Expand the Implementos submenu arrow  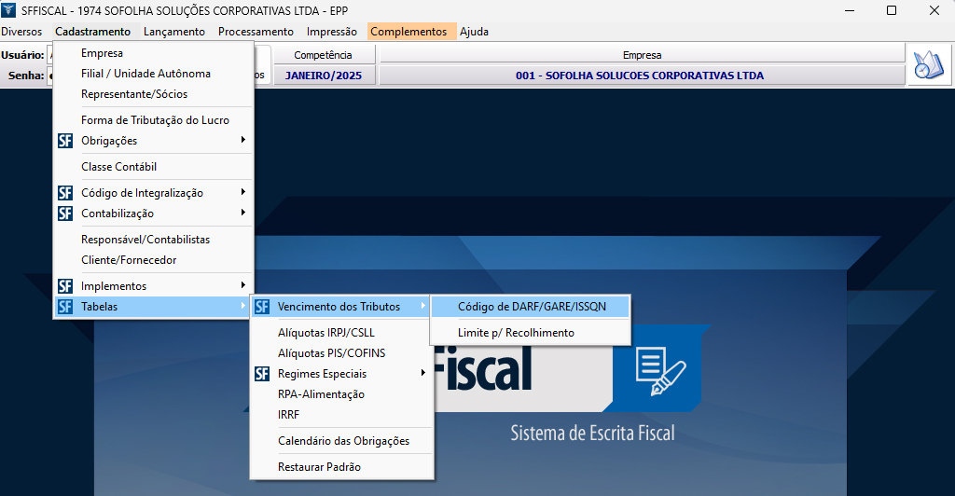[x=243, y=286]
